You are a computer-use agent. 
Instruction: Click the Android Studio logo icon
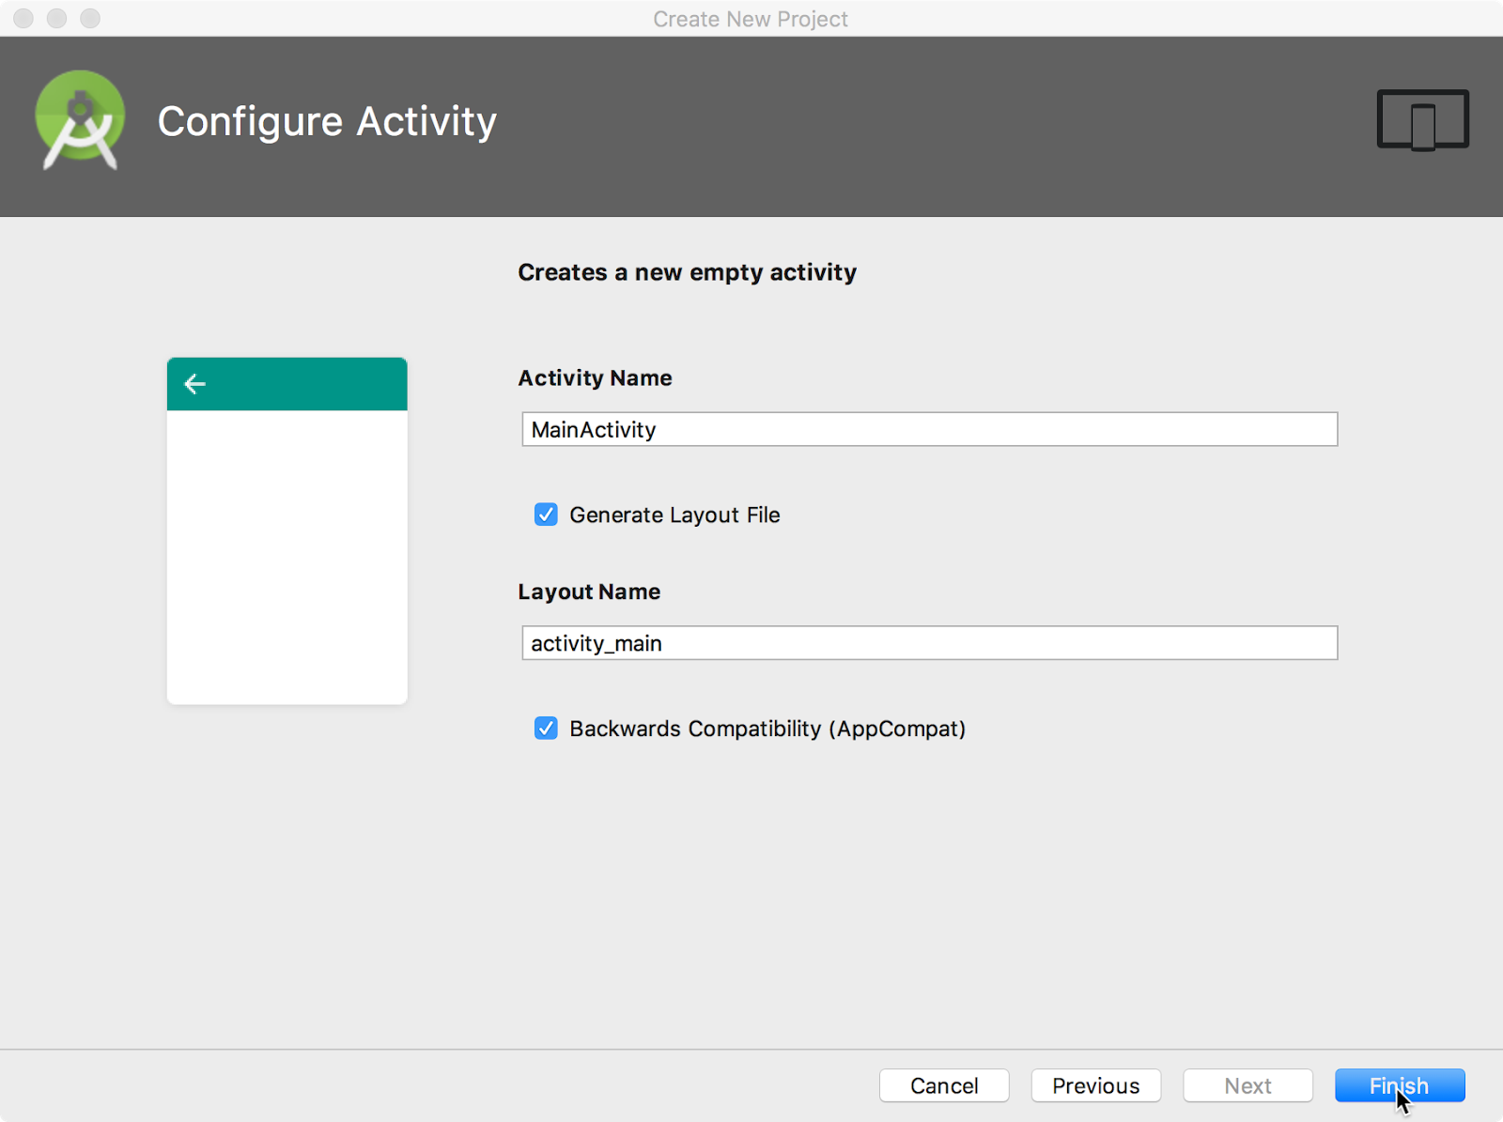(80, 120)
